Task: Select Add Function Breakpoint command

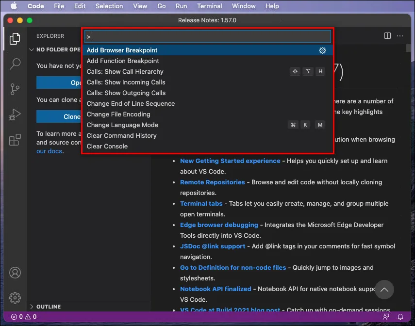Action: [x=208, y=61]
